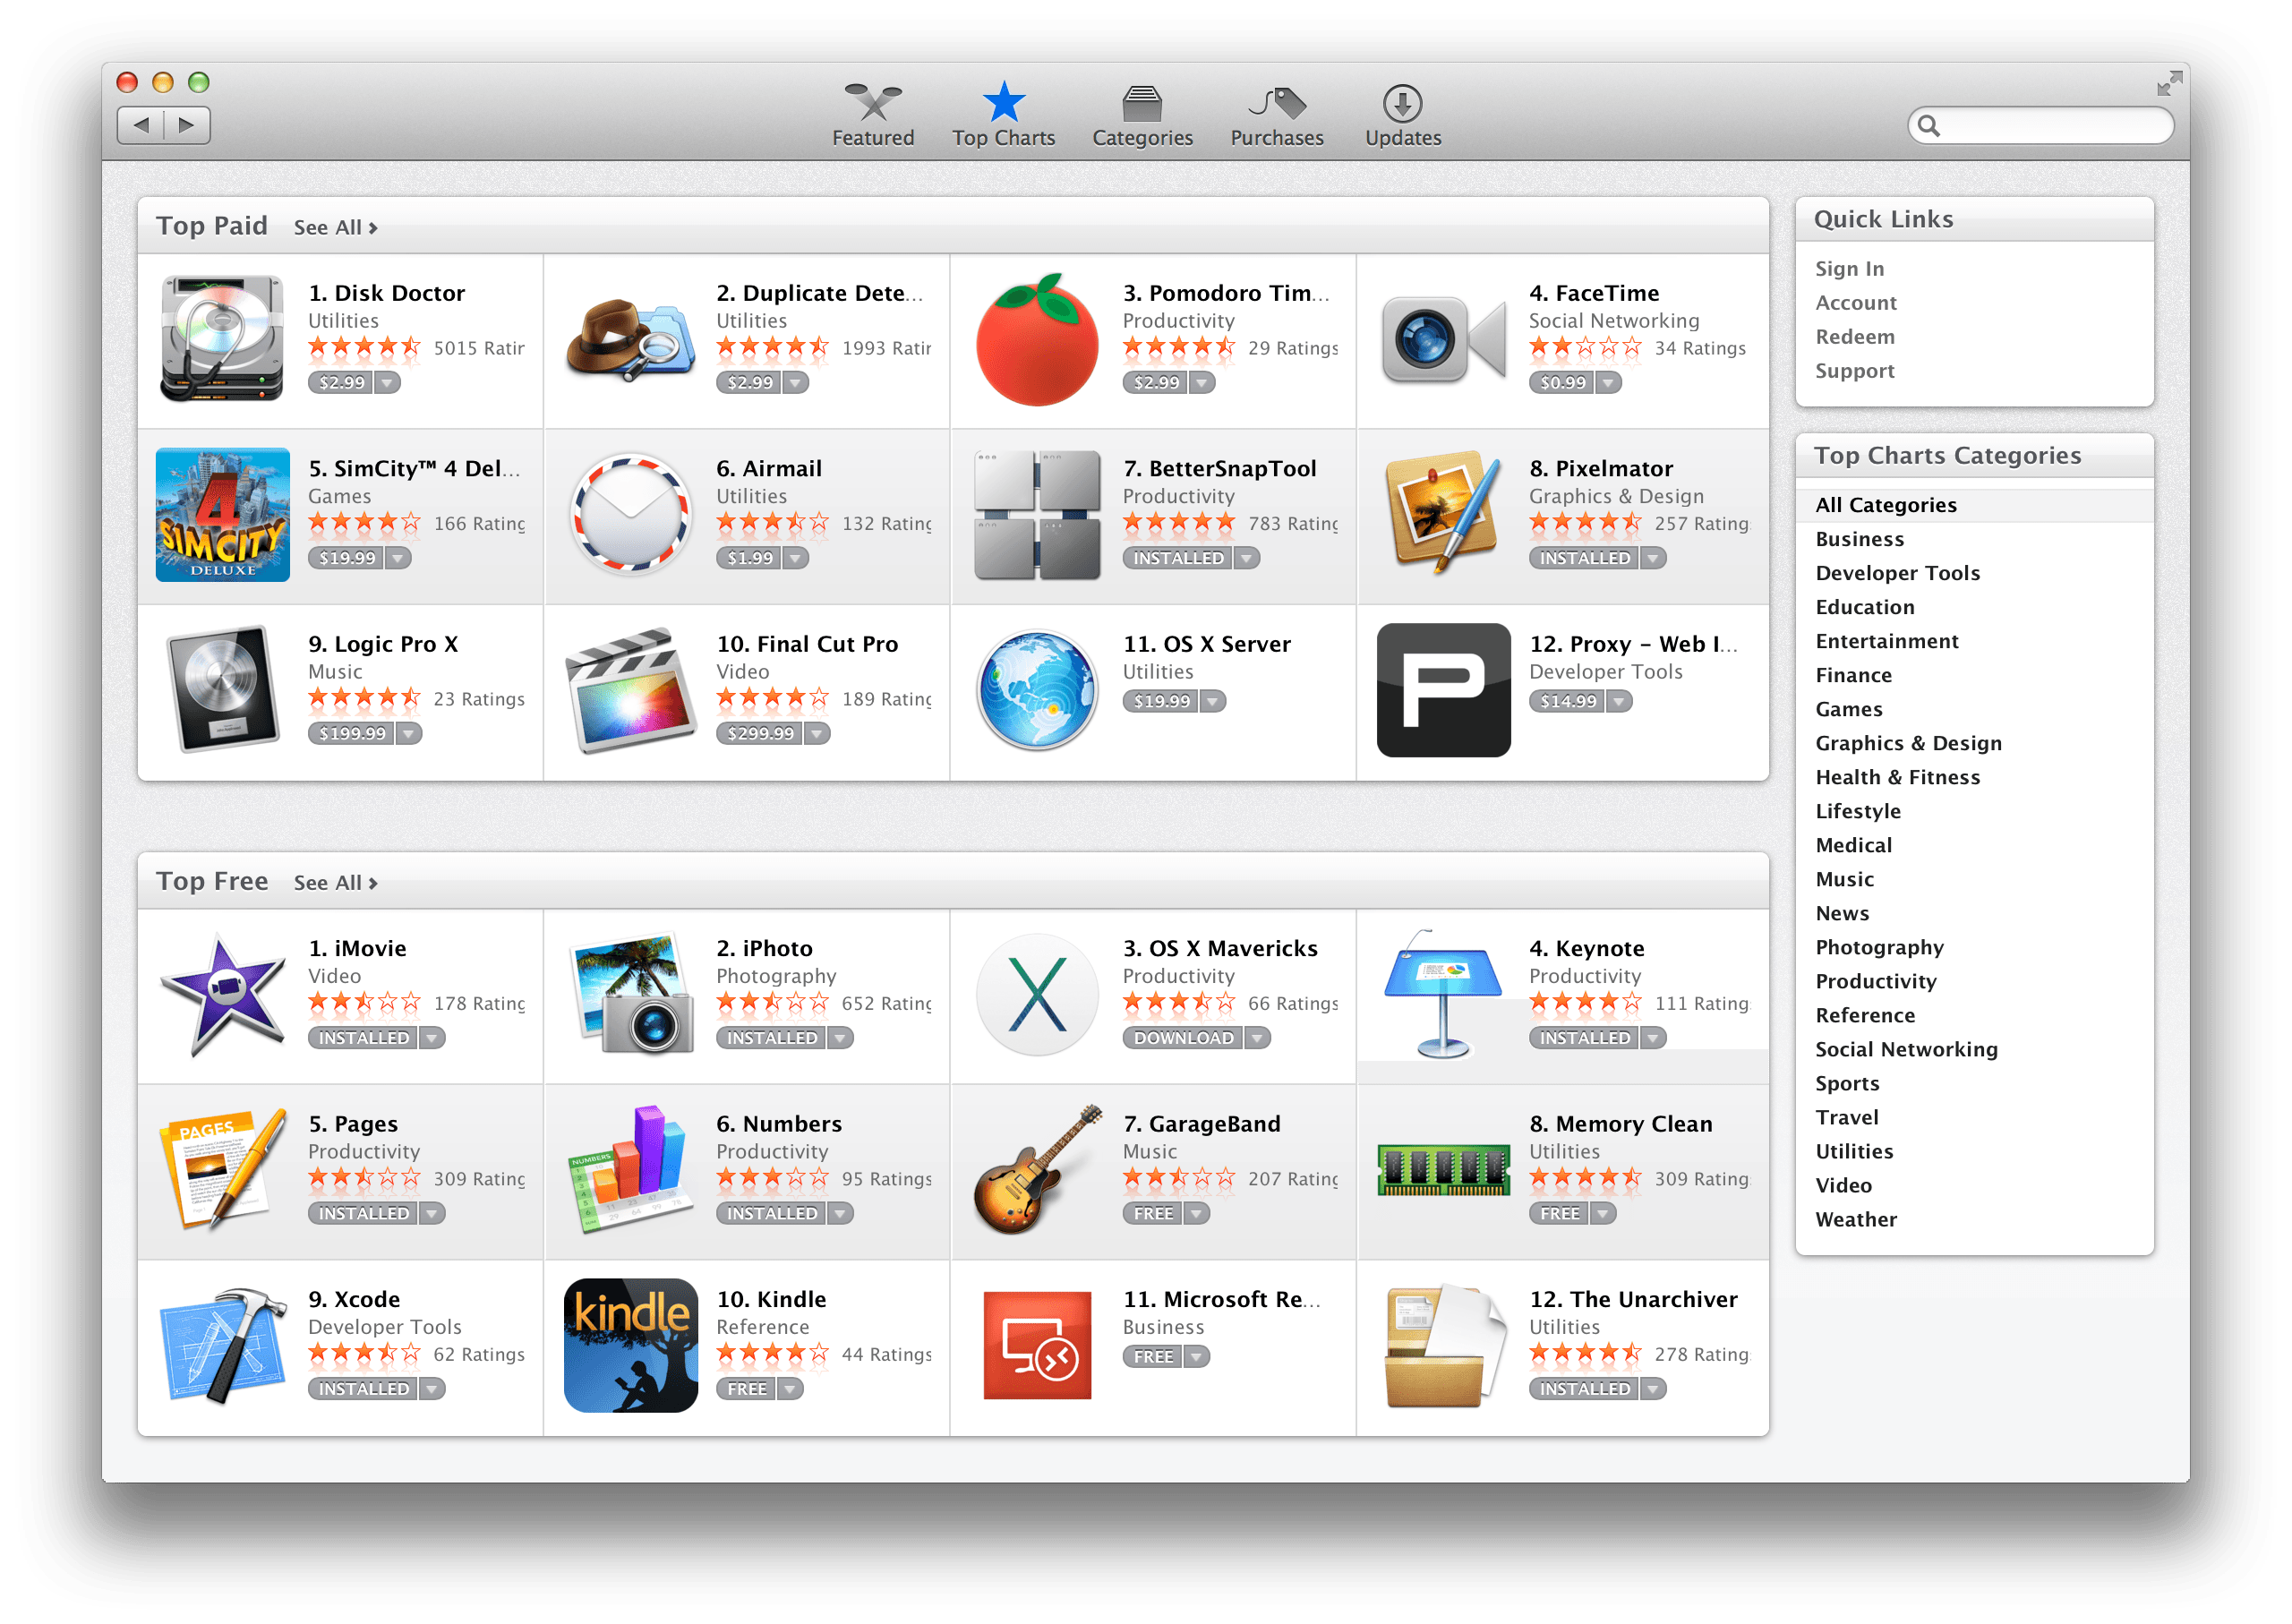Click Download button for OS X Mavericks
Image resolution: width=2292 pixels, height=1624 pixels.
(1183, 1038)
